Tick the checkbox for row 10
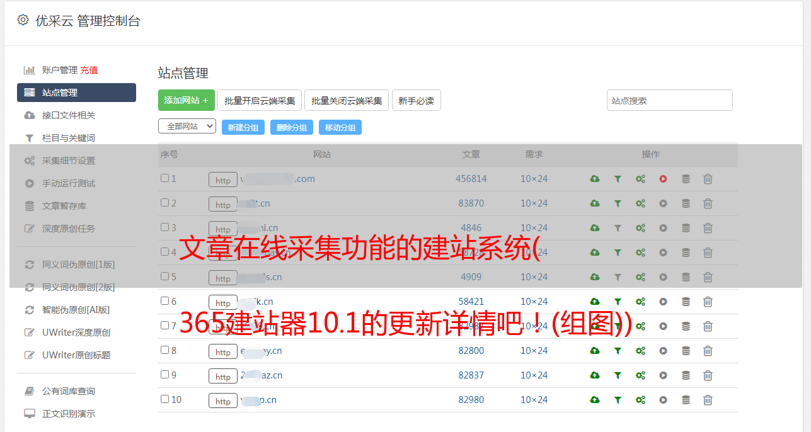 tap(164, 399)
